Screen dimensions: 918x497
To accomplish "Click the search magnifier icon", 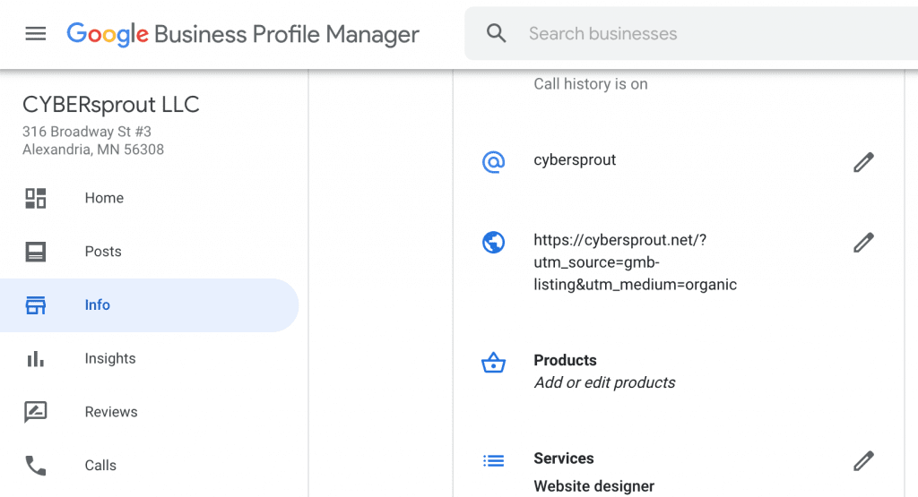I will [496, 33].
